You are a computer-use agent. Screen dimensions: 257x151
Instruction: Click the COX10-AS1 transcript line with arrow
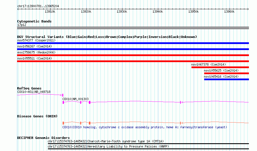click(40, 95)
